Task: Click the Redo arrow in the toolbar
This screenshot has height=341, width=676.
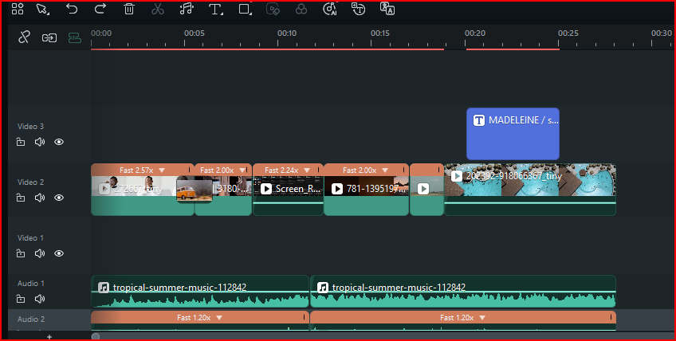Action: (100, 9)
